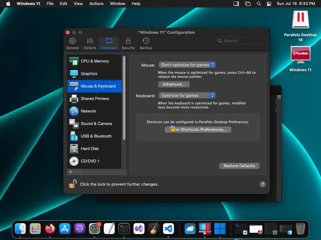The image size is (321, 240).
Task: Switch to the Hardware tab
Action: pyautogui.click(x=109, y=43)
